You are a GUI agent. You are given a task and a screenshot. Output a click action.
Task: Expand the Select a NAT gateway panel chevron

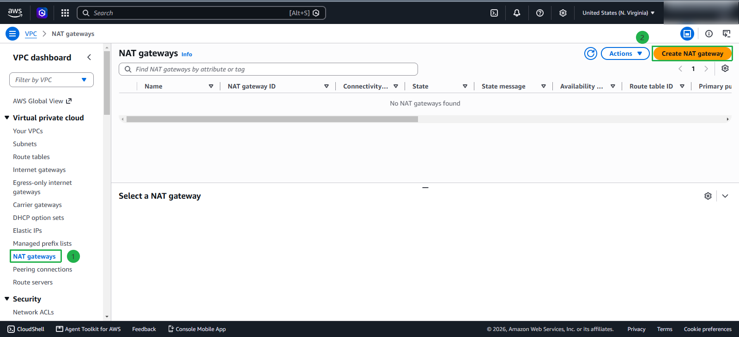coord(725,196)
